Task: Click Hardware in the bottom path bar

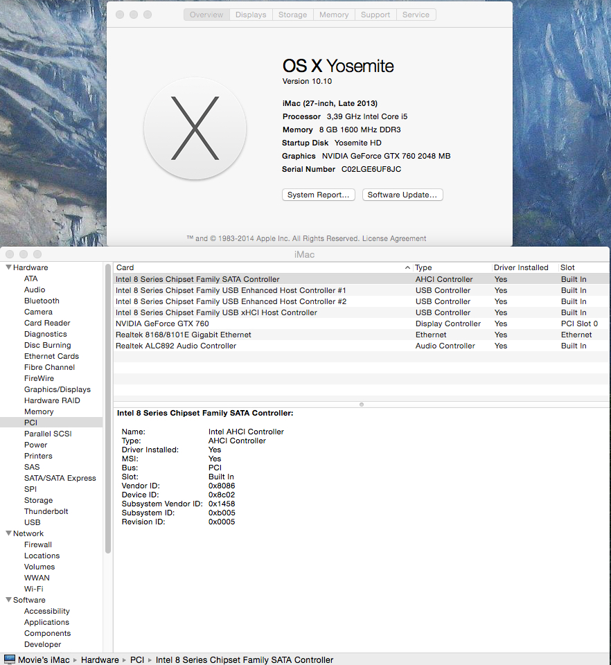Action: coord(100,659)
